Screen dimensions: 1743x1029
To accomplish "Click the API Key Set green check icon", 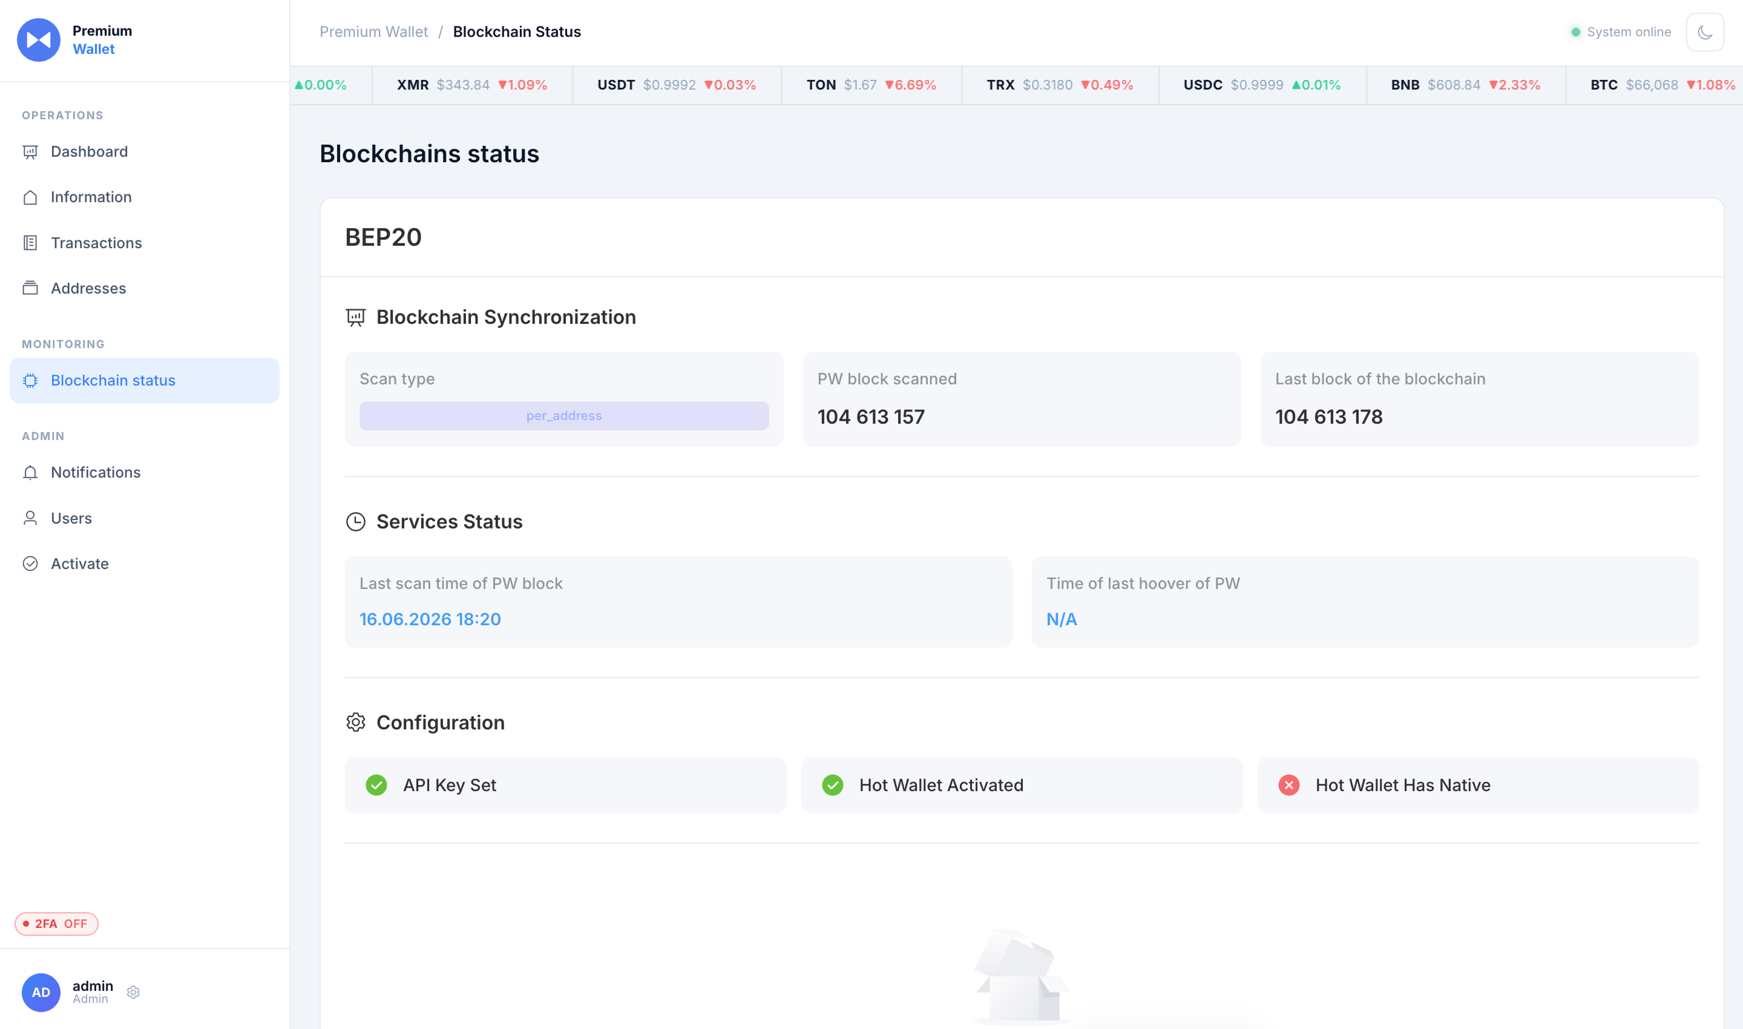I will 376,785.
